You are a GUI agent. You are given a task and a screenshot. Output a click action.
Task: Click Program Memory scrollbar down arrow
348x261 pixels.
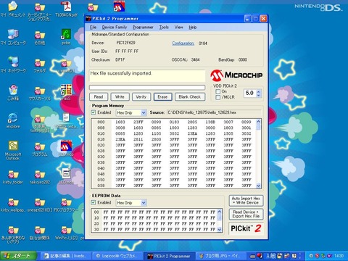click(x=258, y=186)
